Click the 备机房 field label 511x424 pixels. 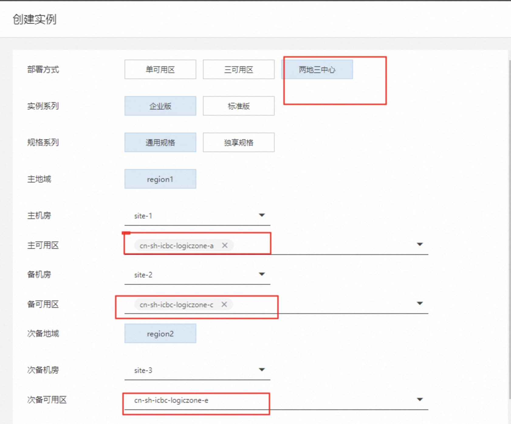pyautogui.click(x=39, y=275)
